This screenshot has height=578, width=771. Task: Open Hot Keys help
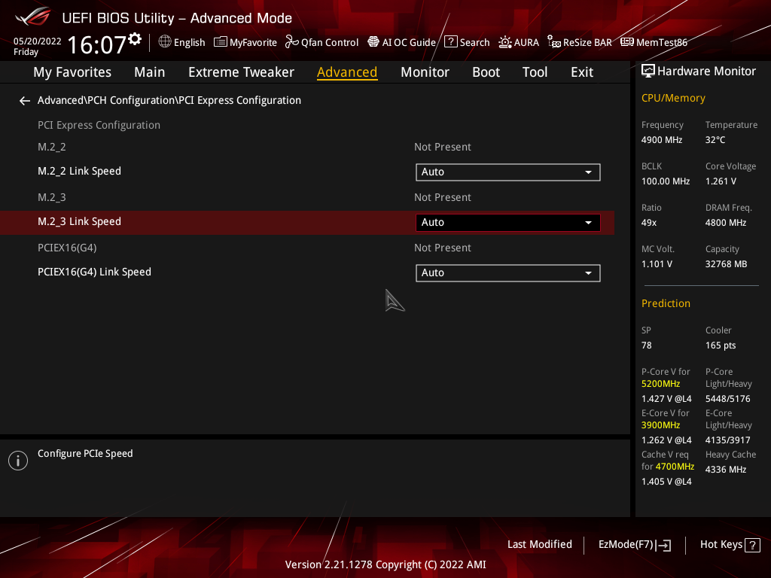730,545
